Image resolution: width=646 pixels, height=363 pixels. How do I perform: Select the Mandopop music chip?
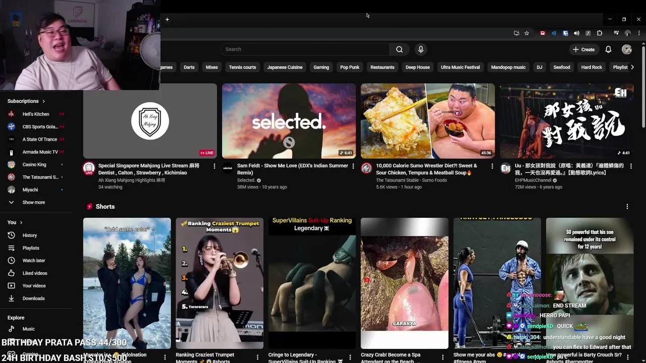tap(508, 67)
